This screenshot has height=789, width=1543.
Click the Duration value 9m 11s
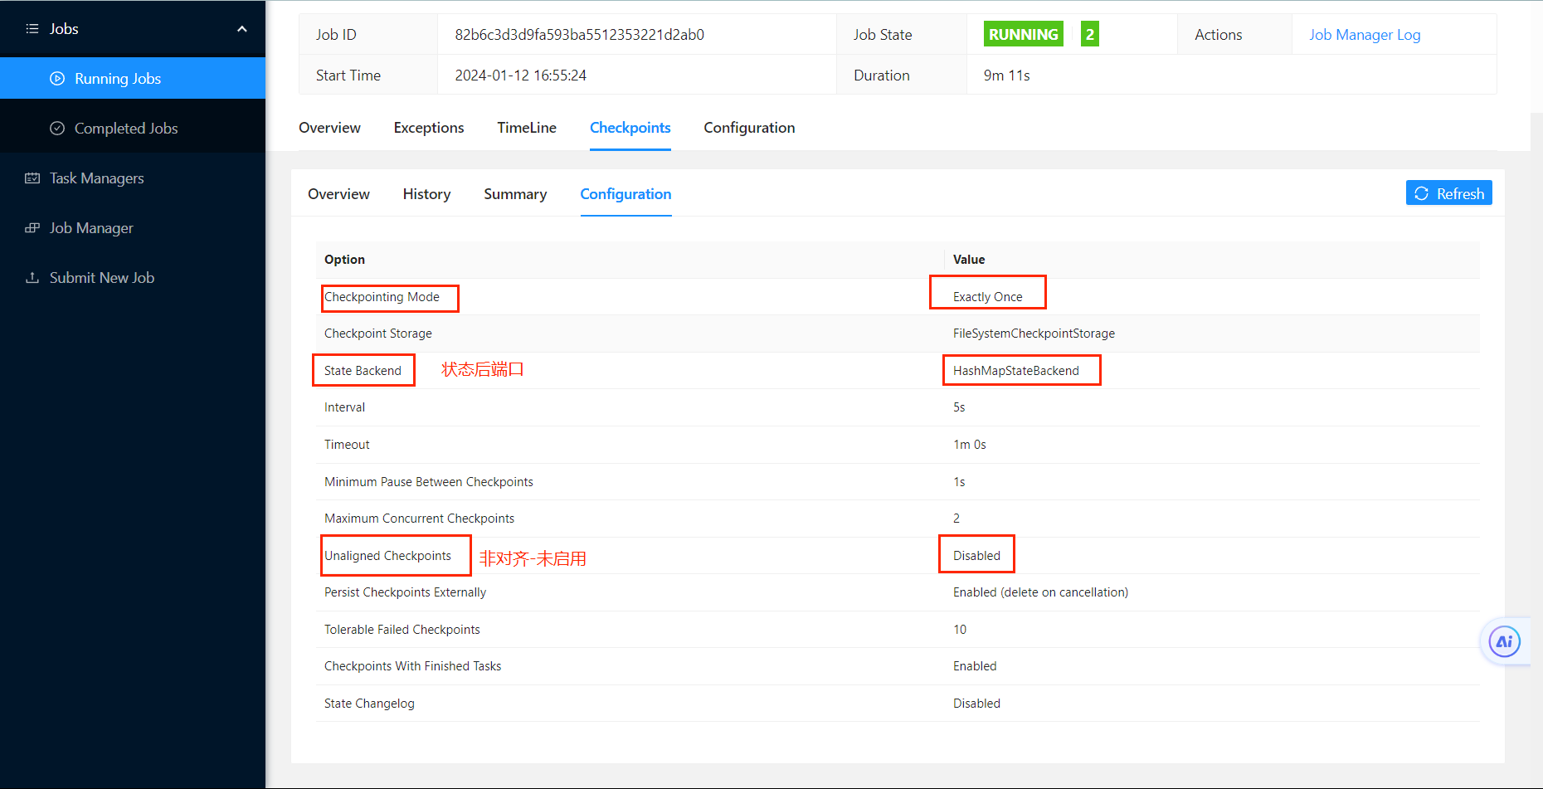1006,75
